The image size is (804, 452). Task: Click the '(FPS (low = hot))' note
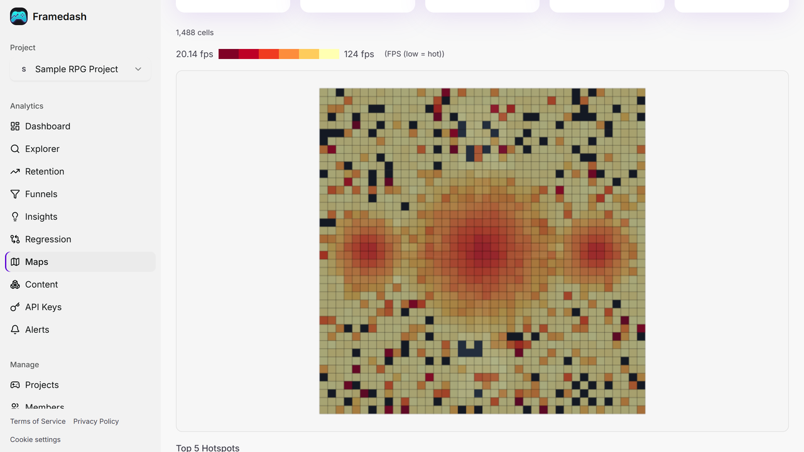point(415,54)
